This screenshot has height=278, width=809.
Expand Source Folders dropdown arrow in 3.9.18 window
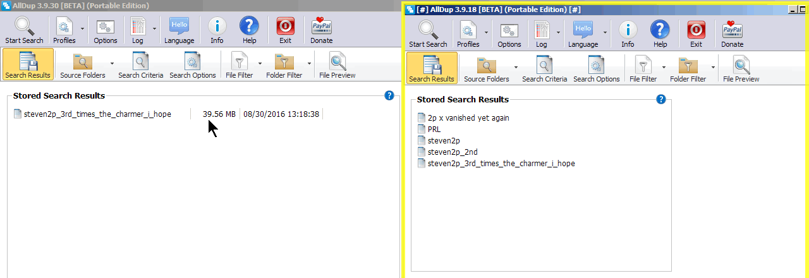click(516, 67)
